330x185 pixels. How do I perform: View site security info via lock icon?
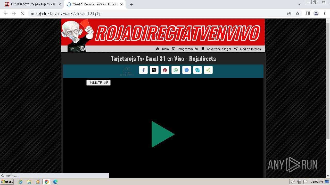pos(32,13)
